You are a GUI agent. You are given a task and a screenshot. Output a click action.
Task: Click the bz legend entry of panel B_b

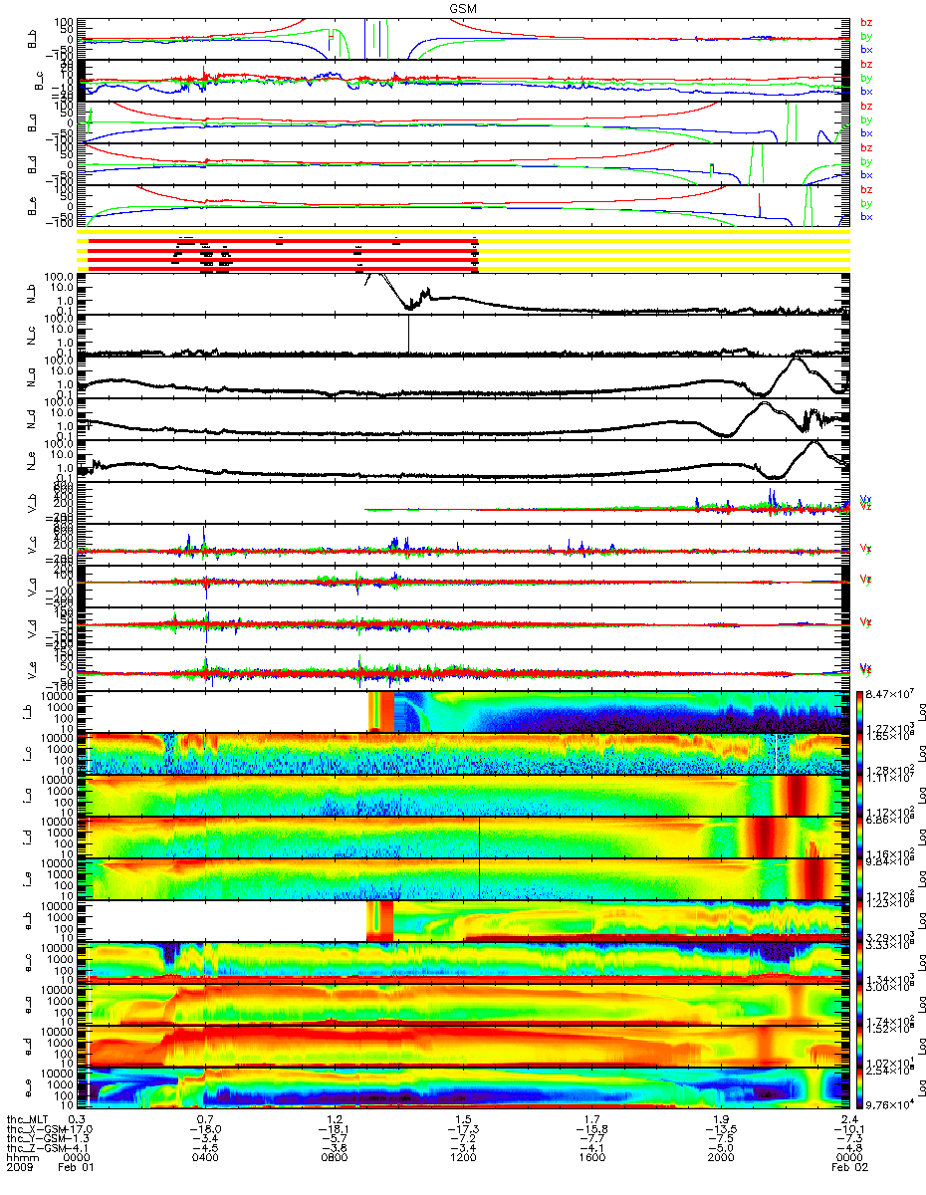coord(866,21)
